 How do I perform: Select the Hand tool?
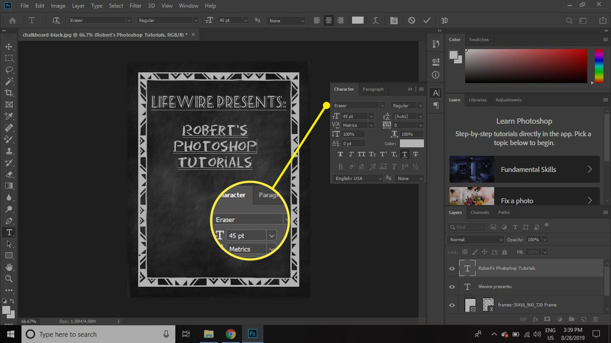9,267
